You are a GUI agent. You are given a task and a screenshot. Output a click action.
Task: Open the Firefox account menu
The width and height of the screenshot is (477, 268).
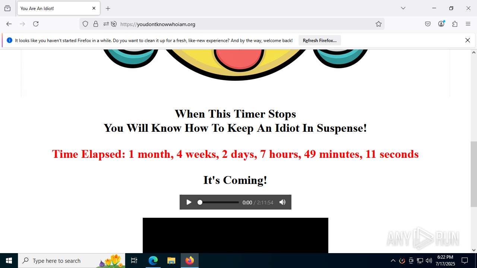point(441,24)
